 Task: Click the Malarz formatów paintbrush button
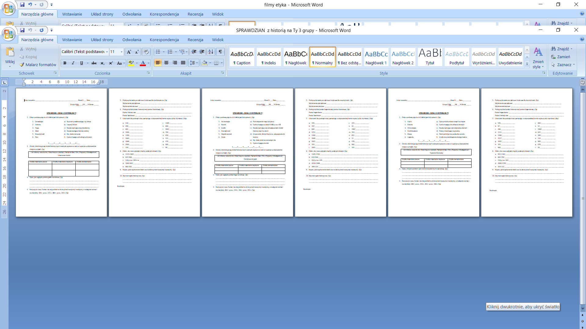(x=38, y=65)
